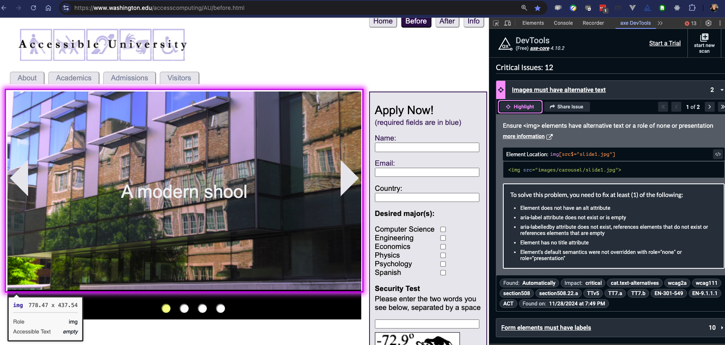Reload the page with the refresh icon
The width and height of the screenshot is (725, 345).
tap(33, 8)
